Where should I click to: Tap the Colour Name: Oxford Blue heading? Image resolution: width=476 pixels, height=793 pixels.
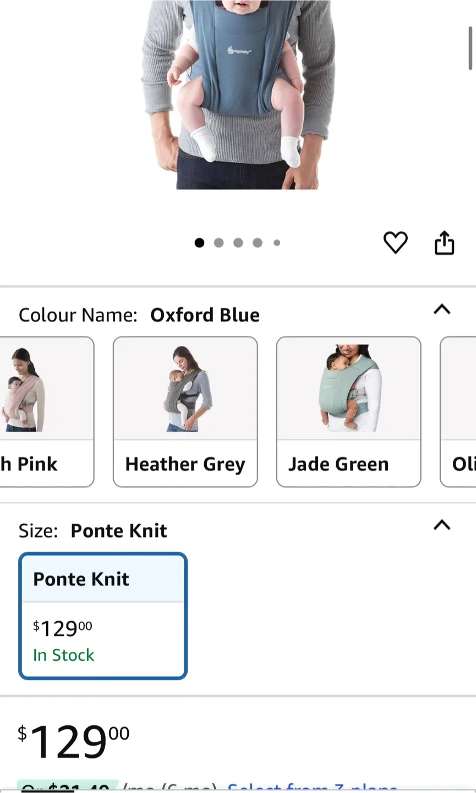139,315
